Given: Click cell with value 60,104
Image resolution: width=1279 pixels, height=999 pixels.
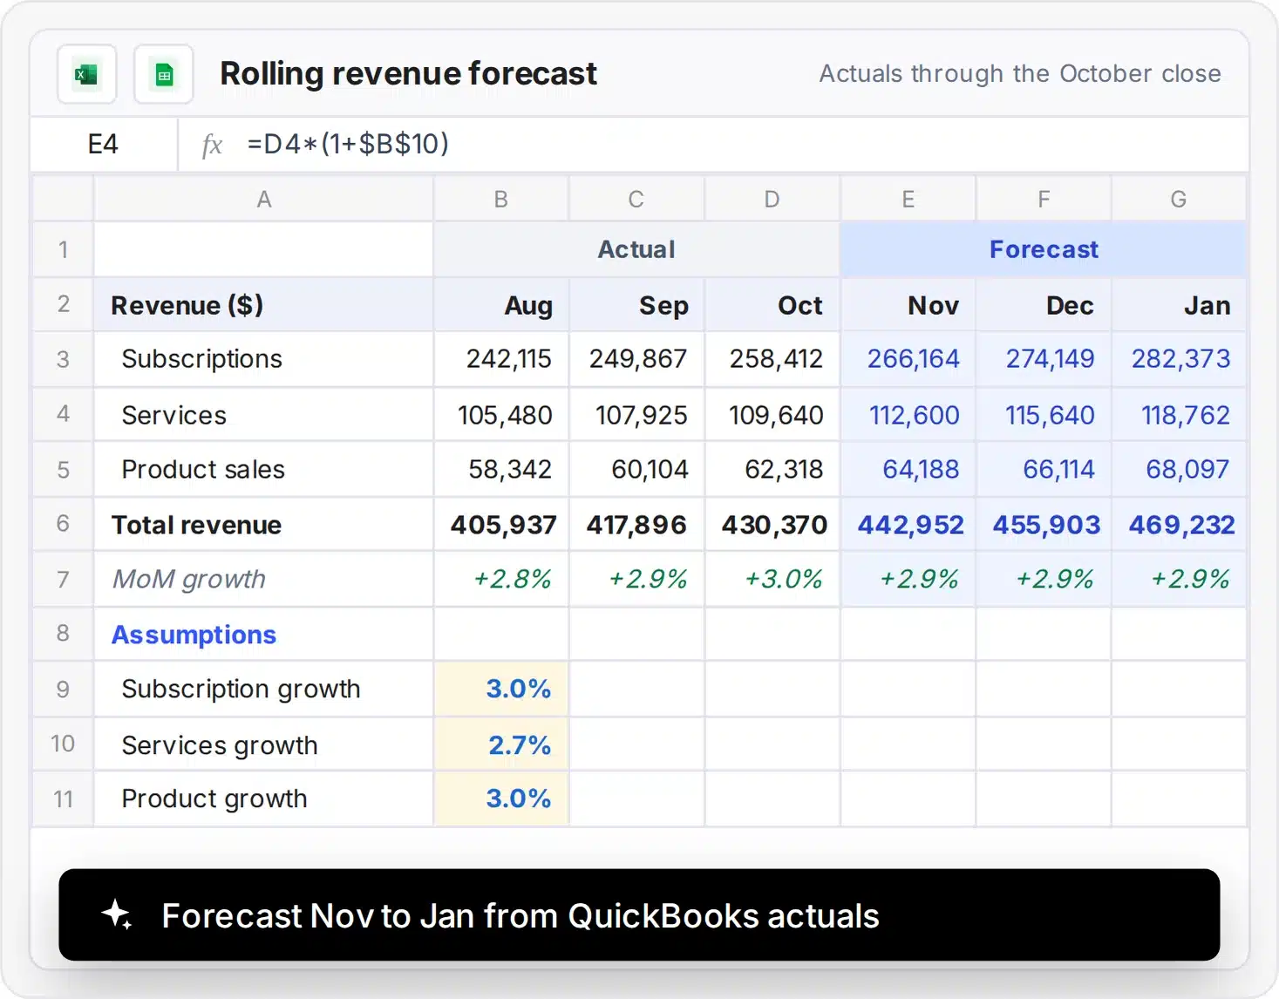Looking at the screenshot, I should point(636,469).
